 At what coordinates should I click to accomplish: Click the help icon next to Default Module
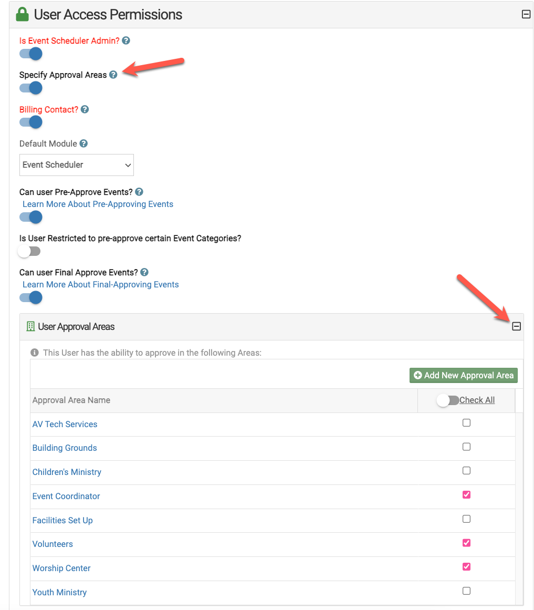[83, 143]
